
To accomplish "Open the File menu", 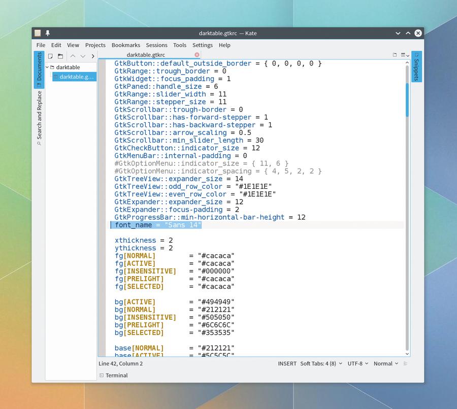I will click(x=41, y=45).
